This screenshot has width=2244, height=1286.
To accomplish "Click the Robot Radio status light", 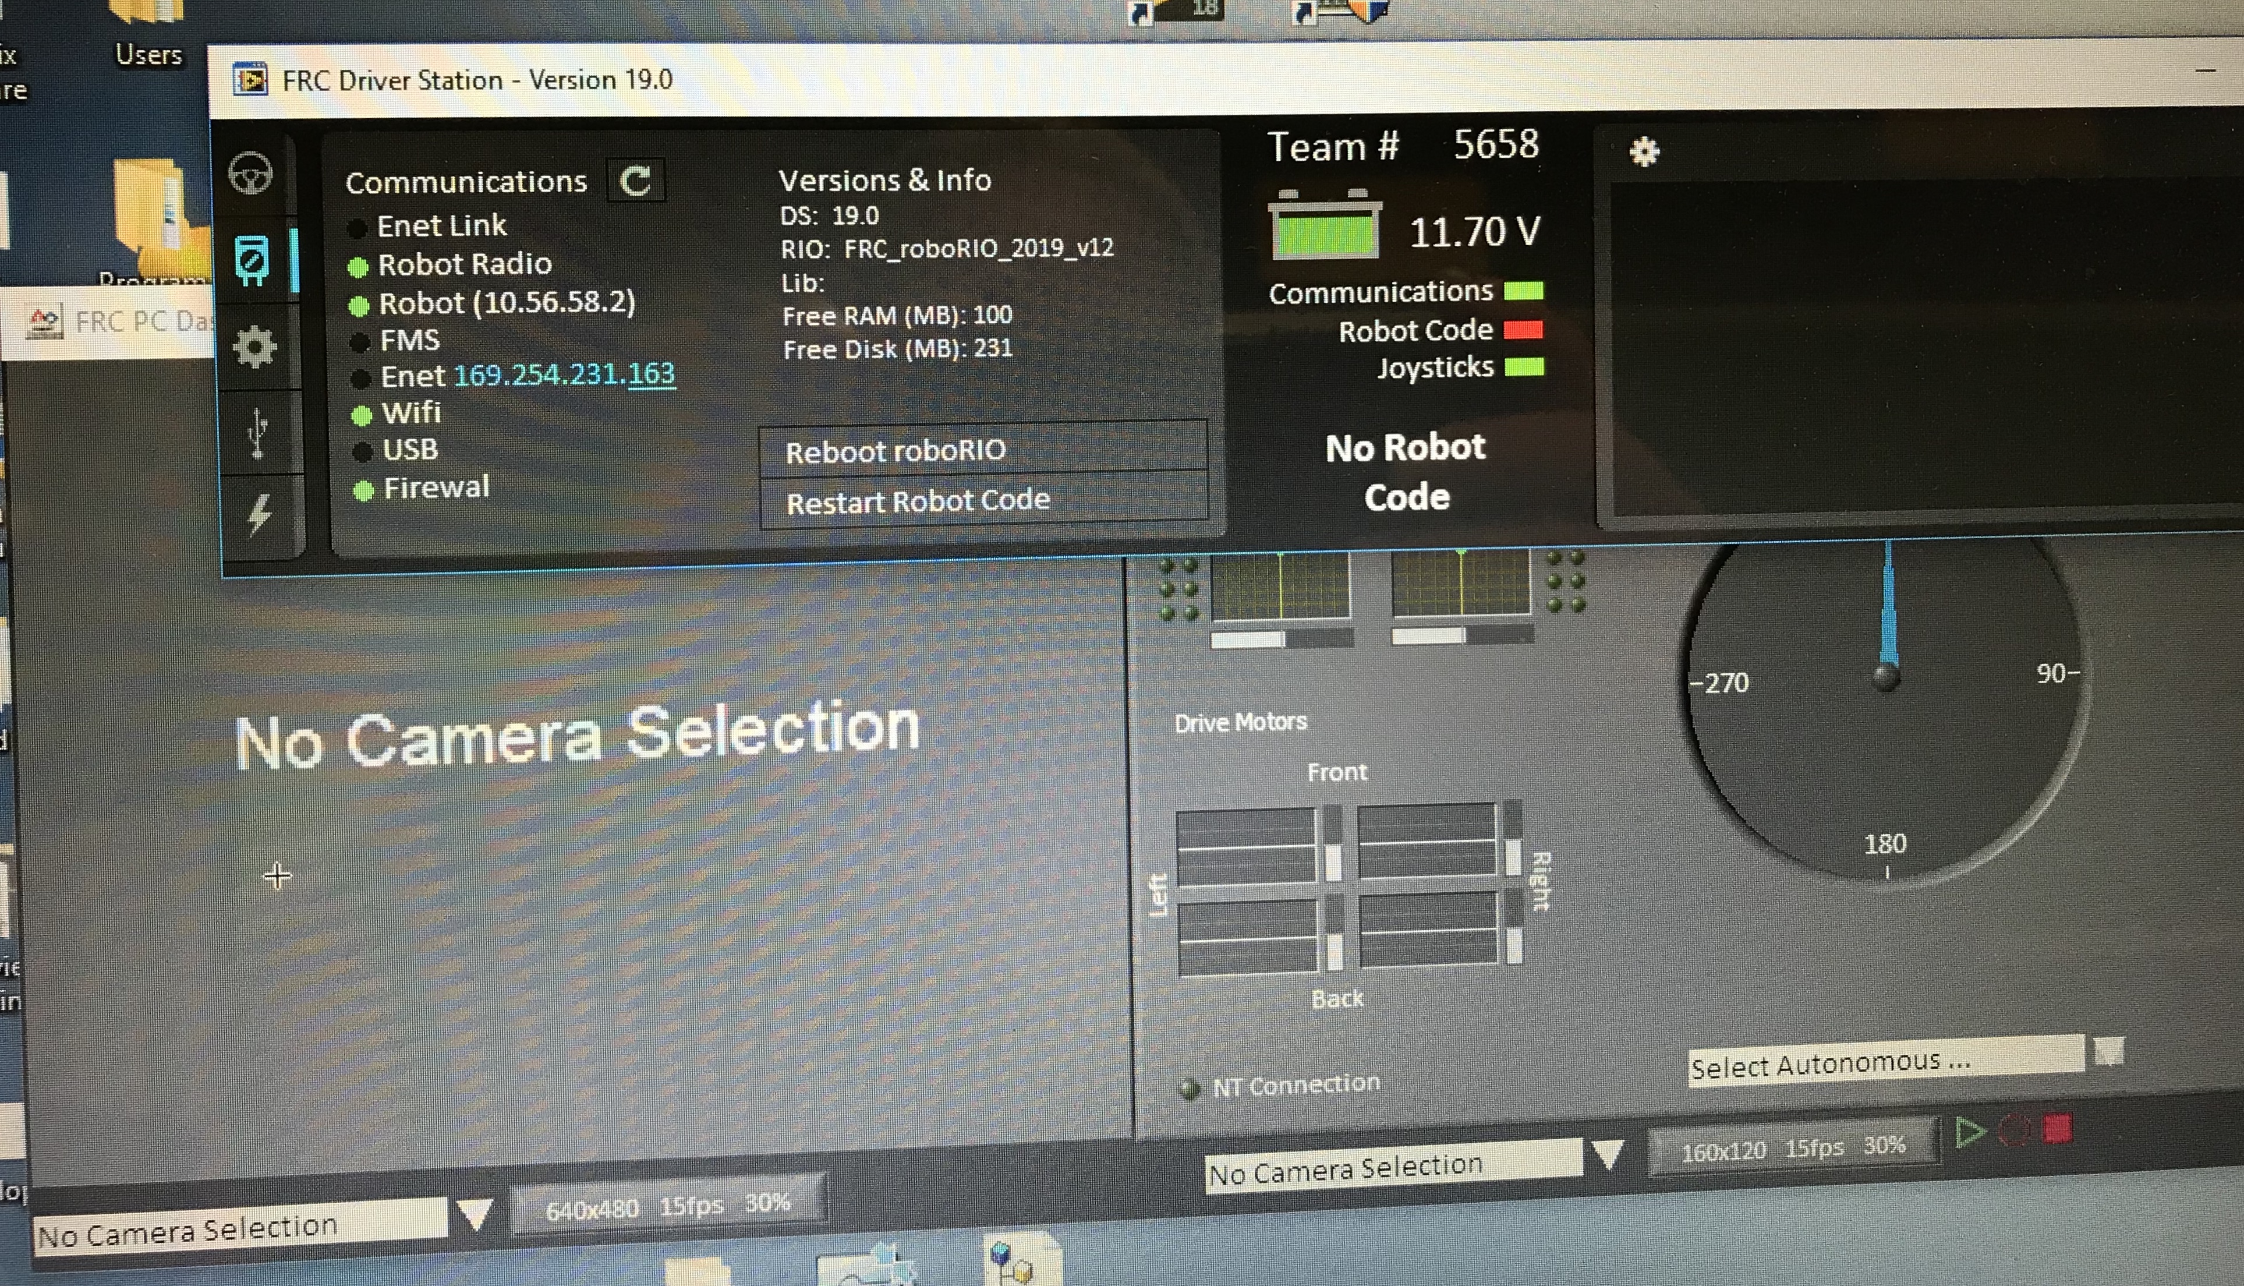I will (x=358, y=267).
